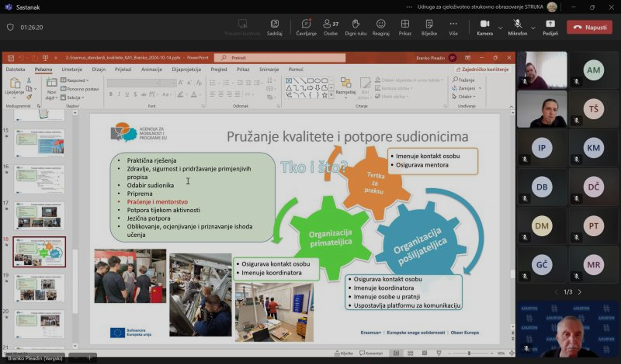Open Kamera device options arrow
This screenshot has height=364, width=621.
[x=500, y=28]
